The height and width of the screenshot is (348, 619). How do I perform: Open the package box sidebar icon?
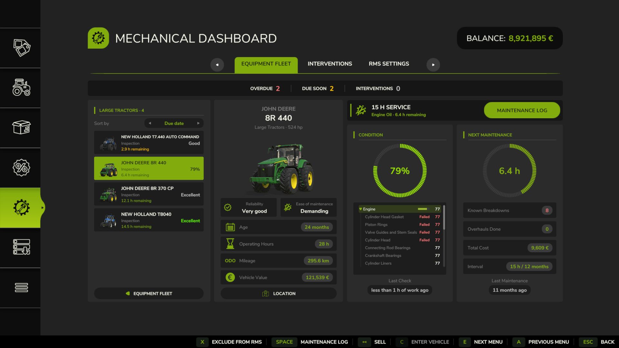click(22, 128)
